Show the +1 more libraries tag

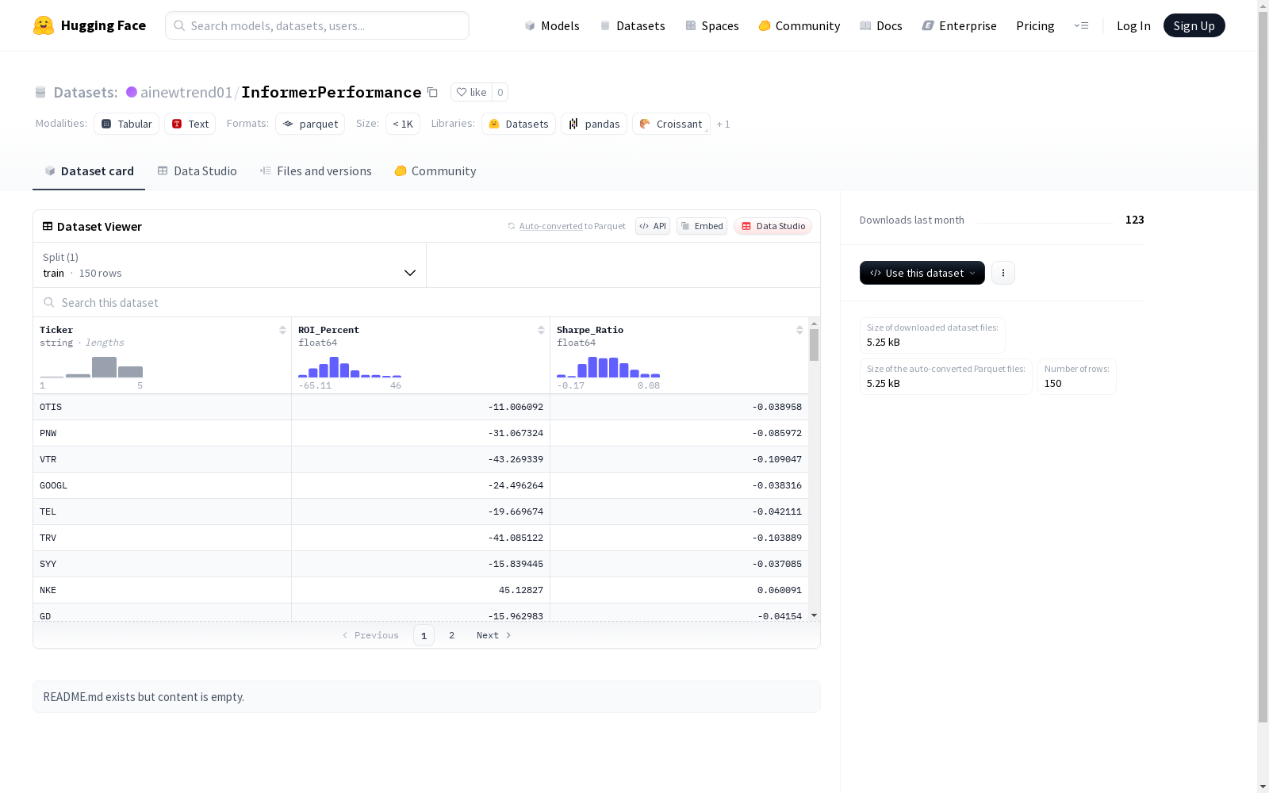coord(723,124)
